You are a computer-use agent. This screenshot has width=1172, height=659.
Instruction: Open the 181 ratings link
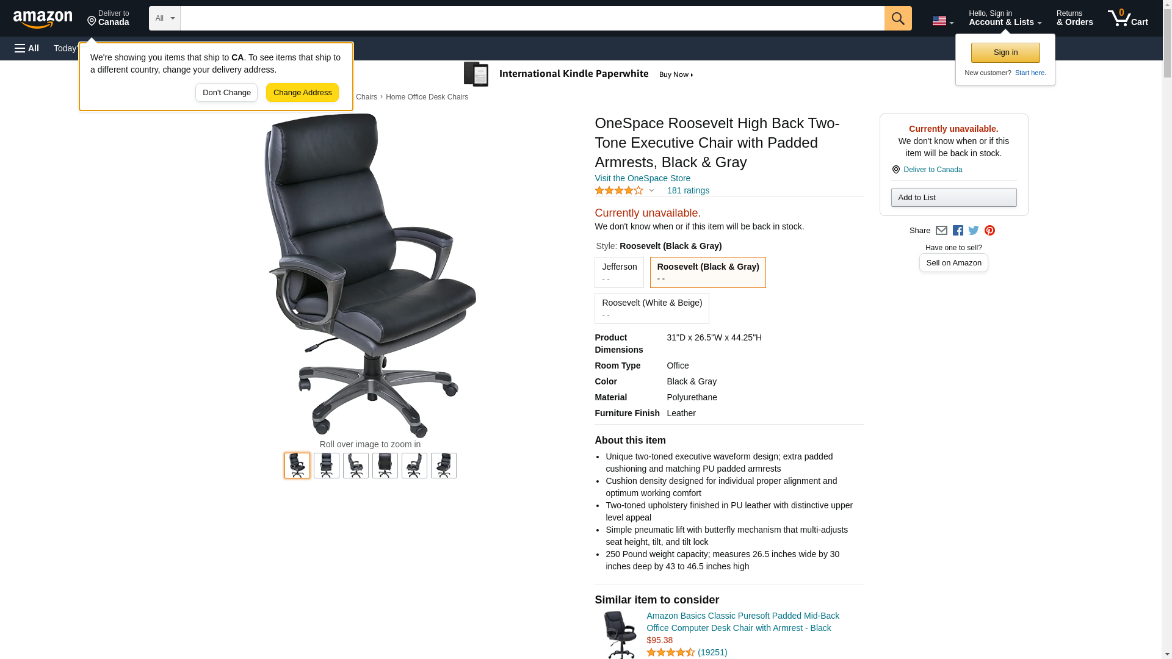pyautogui.click(x=688, y=191)
